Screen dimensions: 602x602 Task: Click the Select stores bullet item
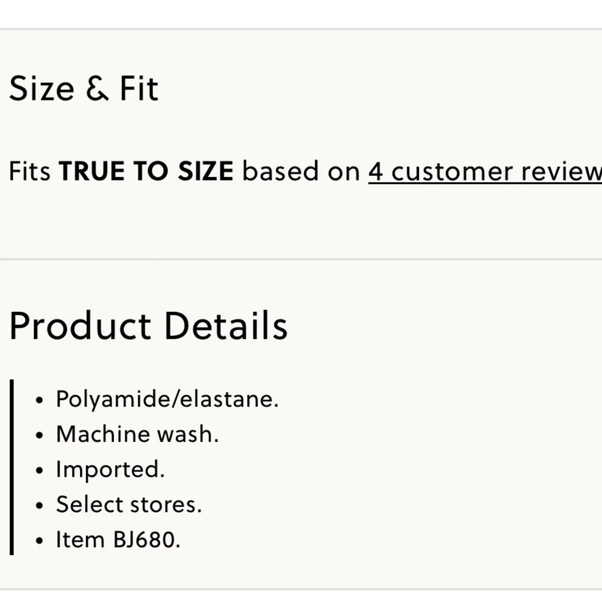coord(129,504)
